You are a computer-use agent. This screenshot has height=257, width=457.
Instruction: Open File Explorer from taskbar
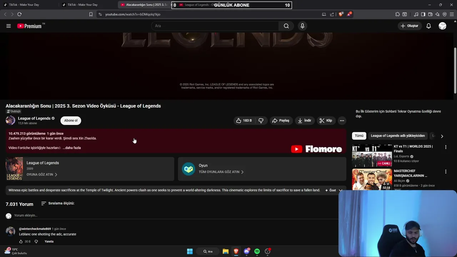[226, 251]
